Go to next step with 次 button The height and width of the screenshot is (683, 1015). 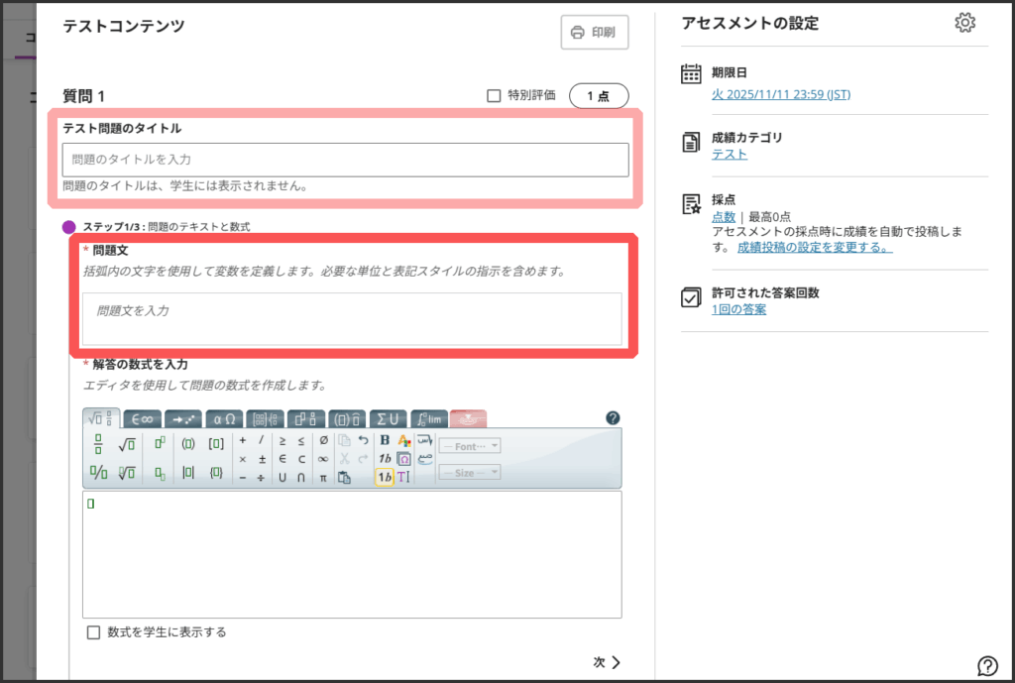click(607, 662)
